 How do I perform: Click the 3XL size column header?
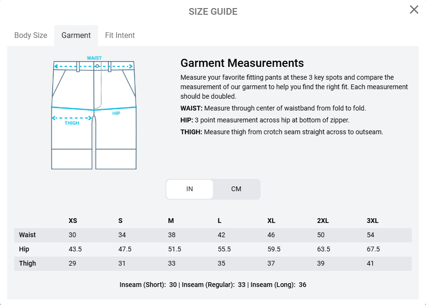pos(373,221)
